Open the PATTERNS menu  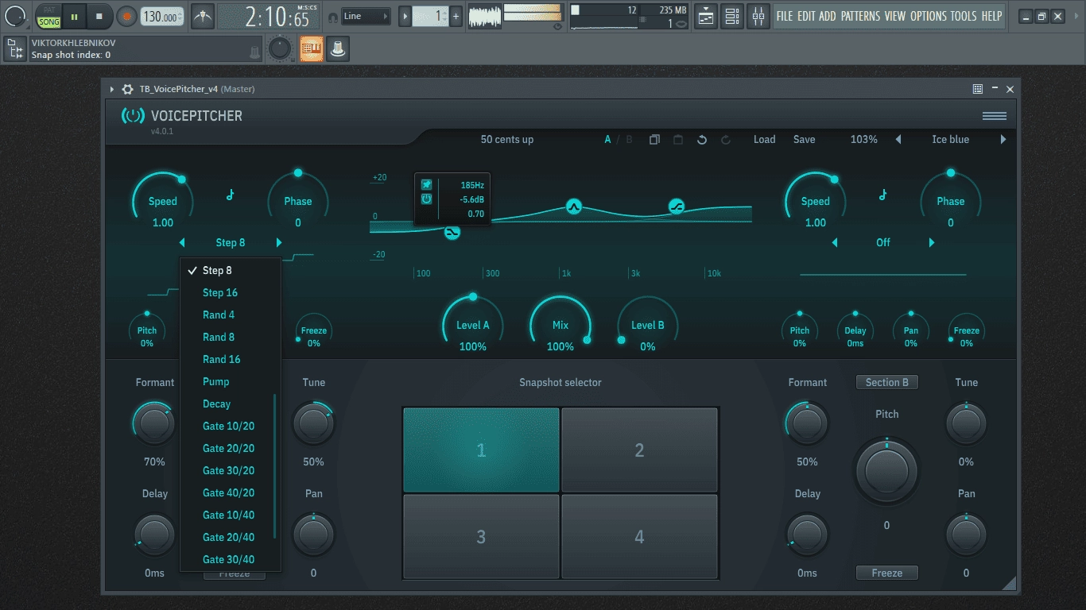tap(860, 16)
